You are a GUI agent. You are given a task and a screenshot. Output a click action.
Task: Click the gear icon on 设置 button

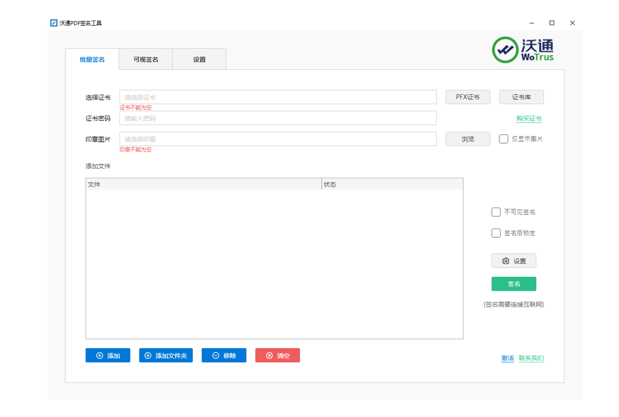pyautogui.click(x=506, y=261)
